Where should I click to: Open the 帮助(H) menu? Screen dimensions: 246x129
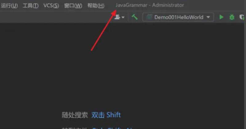[96, 6]
